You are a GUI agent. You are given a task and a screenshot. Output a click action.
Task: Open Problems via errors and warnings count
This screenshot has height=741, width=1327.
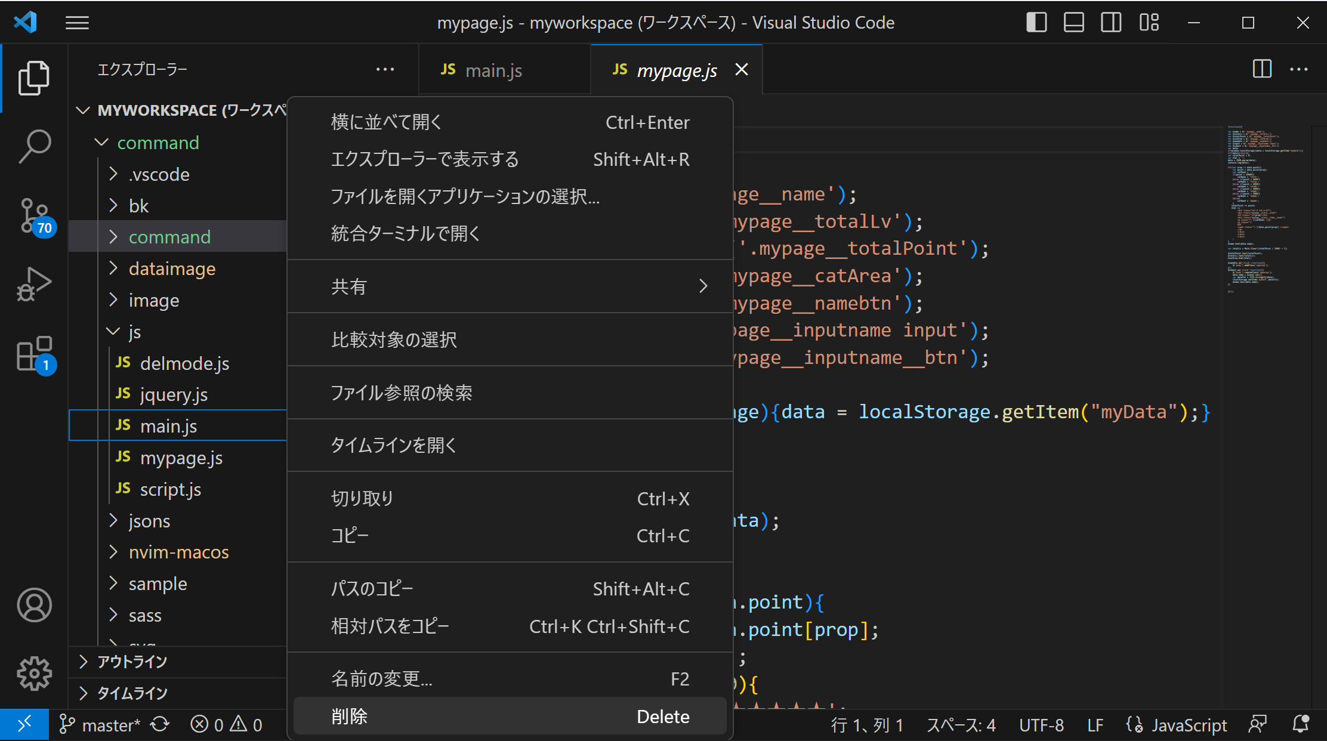[226, 725]
